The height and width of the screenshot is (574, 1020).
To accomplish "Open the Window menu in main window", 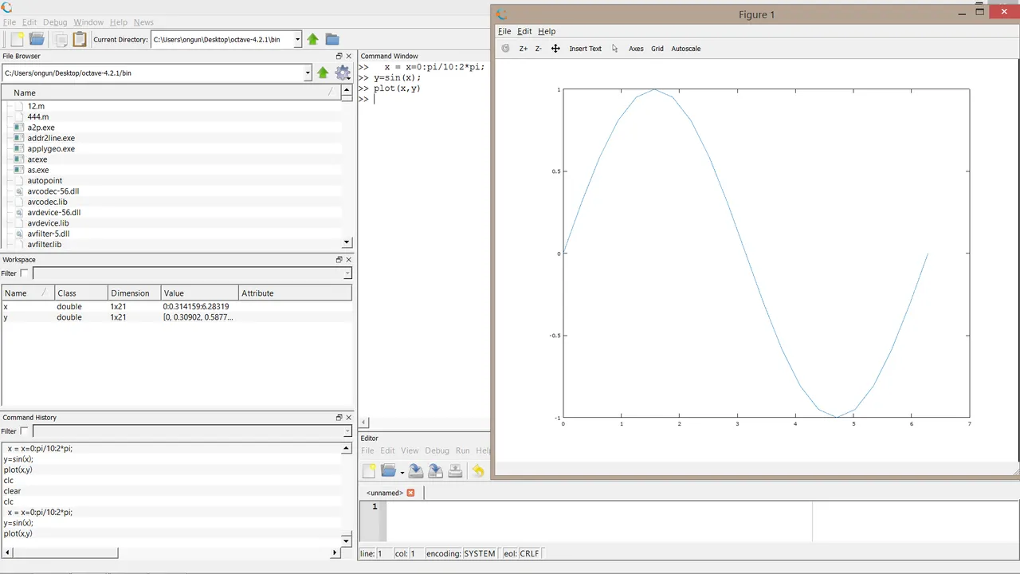I will pyautogui.click(x=88, y=22).
